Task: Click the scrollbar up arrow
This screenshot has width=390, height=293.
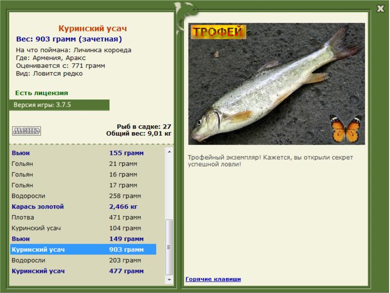Action: 169,152
